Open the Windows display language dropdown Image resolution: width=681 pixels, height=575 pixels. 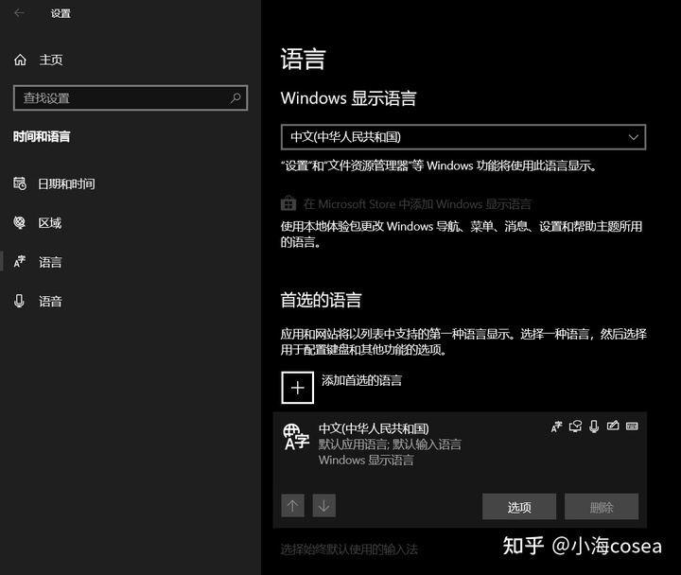[463, 137]
